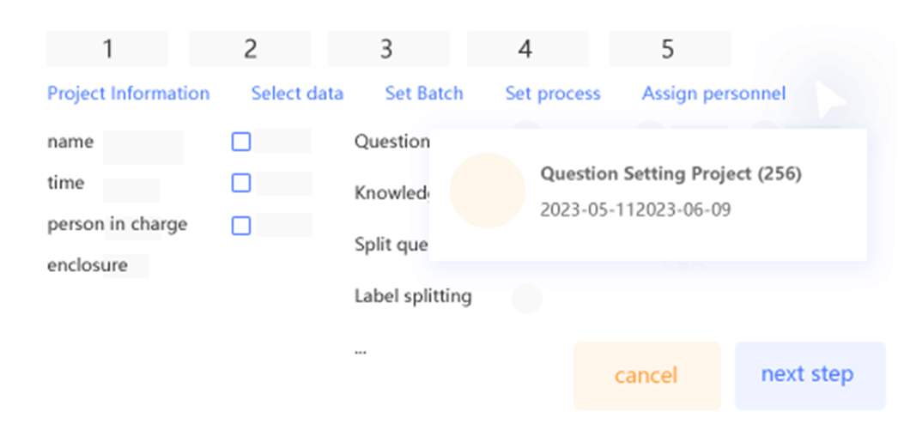Jump to Assign personnel step
The image size is (898, 424).
tap(713, 94)
